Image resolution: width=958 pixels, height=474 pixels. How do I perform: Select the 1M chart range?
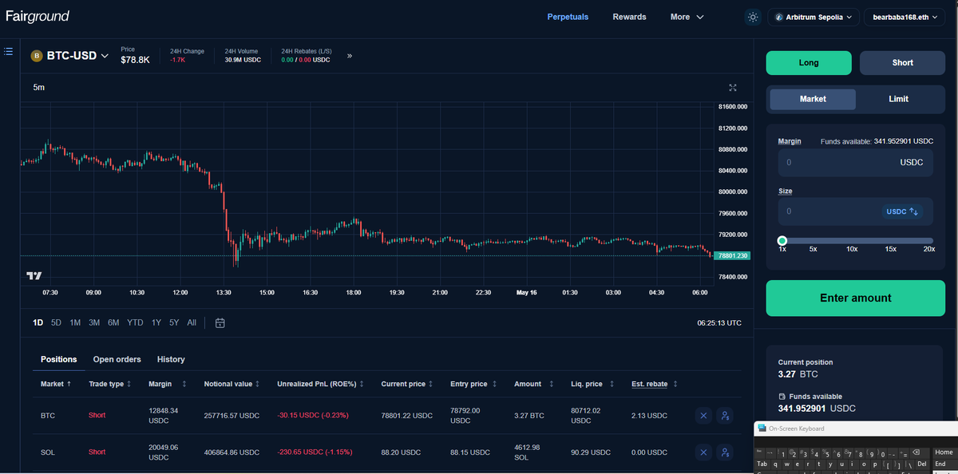(x=75, y=322)
